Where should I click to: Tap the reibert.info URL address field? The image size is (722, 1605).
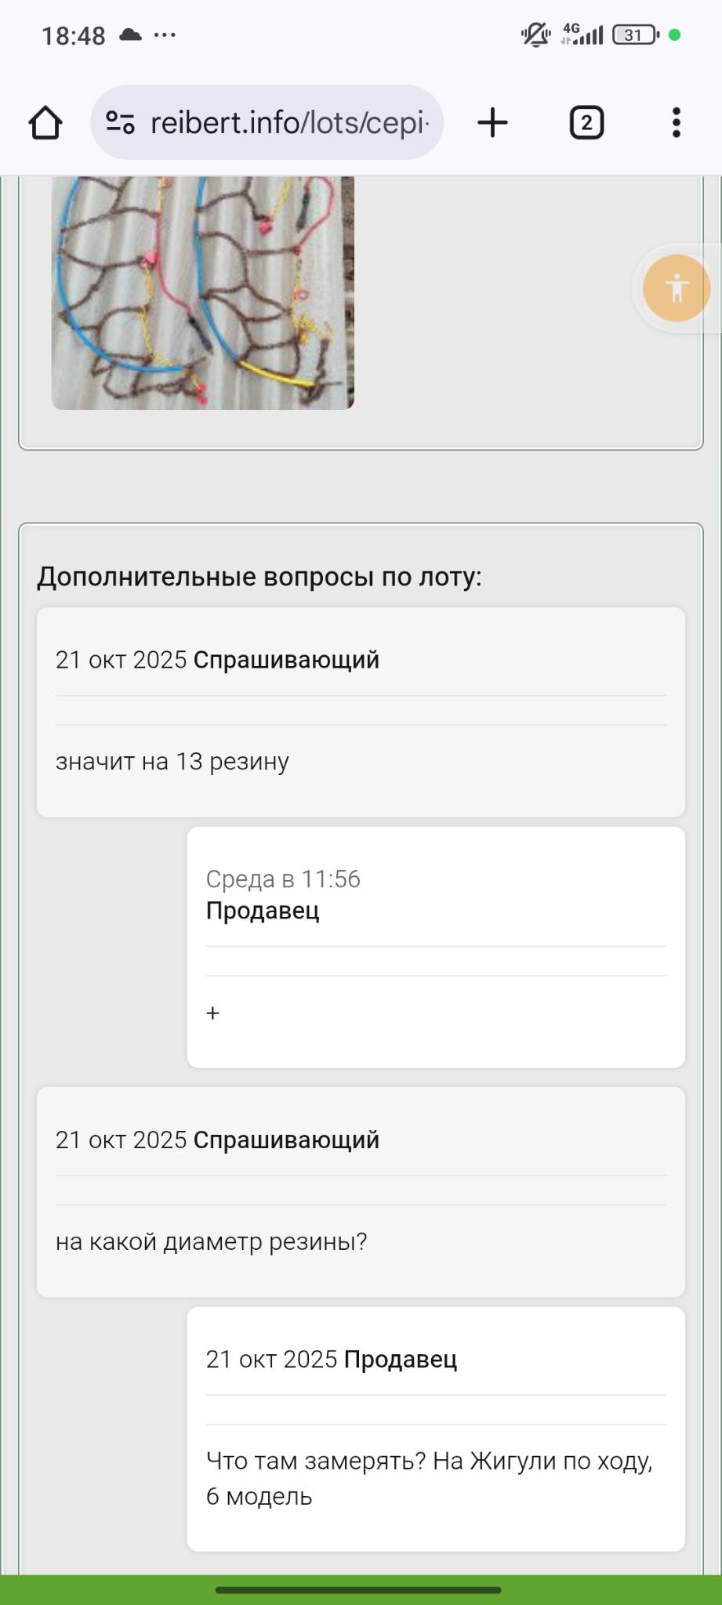pyautogui.click(x=288, y=123)
